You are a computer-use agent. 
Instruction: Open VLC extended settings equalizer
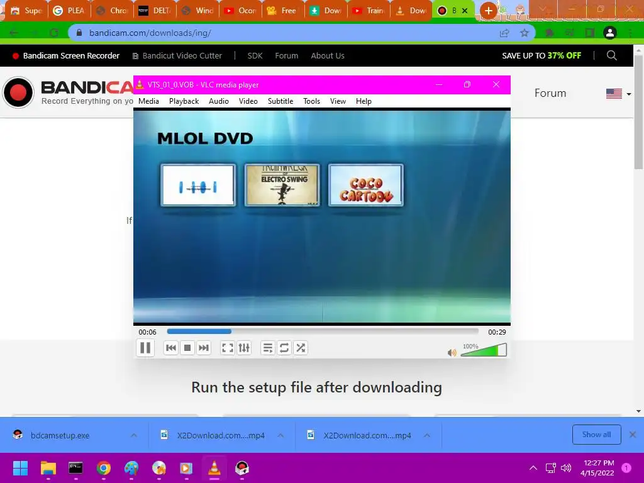244,348
